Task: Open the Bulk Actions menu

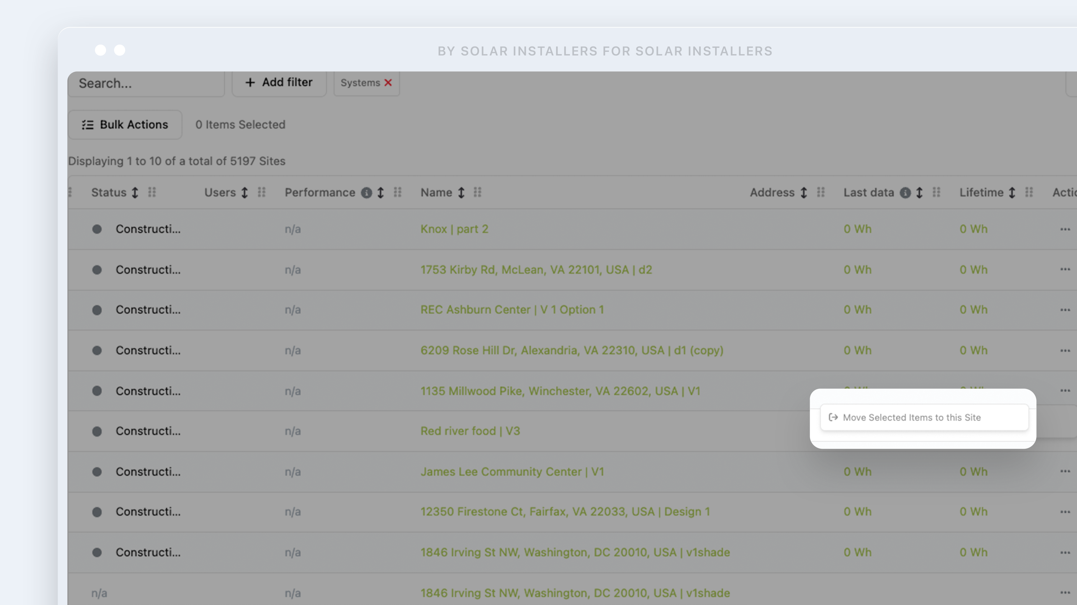Action: click(x=125, y=124)
